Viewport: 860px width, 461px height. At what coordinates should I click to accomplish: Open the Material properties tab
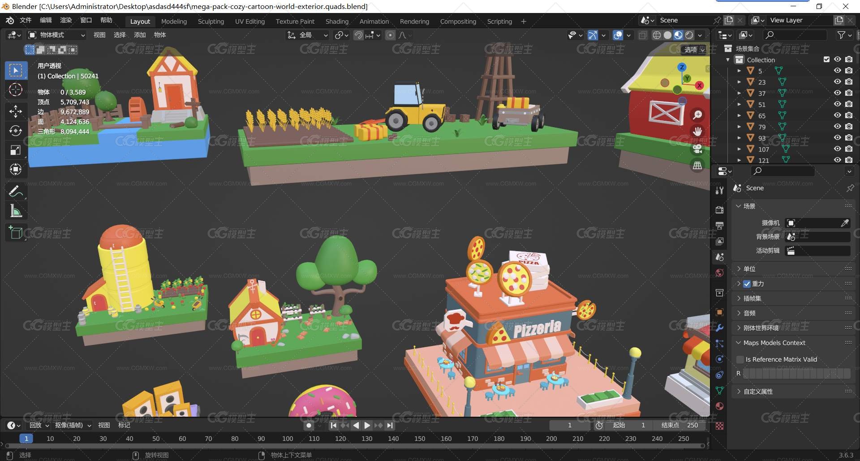(x=720, y=406)
